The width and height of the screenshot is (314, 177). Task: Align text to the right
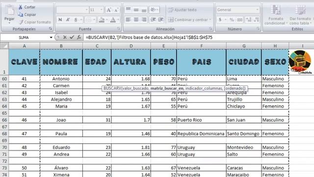click(144, 20)
